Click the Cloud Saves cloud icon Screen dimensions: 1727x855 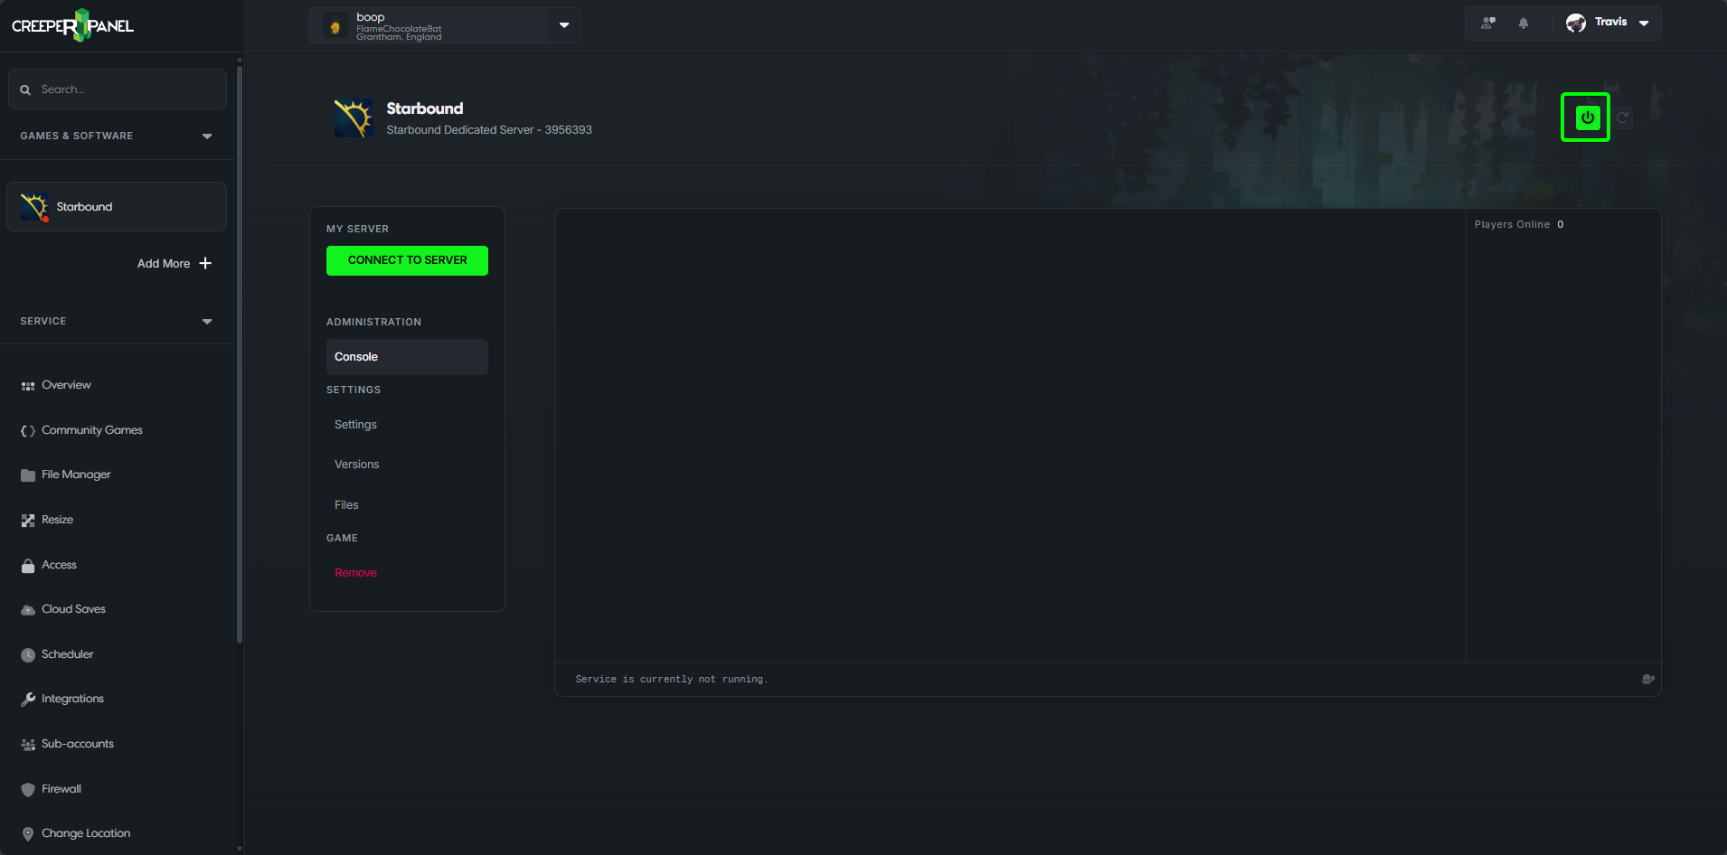coord(28,610)
